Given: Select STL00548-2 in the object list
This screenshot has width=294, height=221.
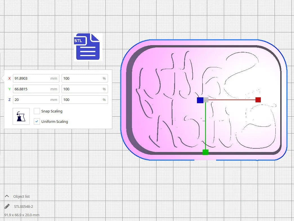Looking at the screenshot, I should (24, 206).
